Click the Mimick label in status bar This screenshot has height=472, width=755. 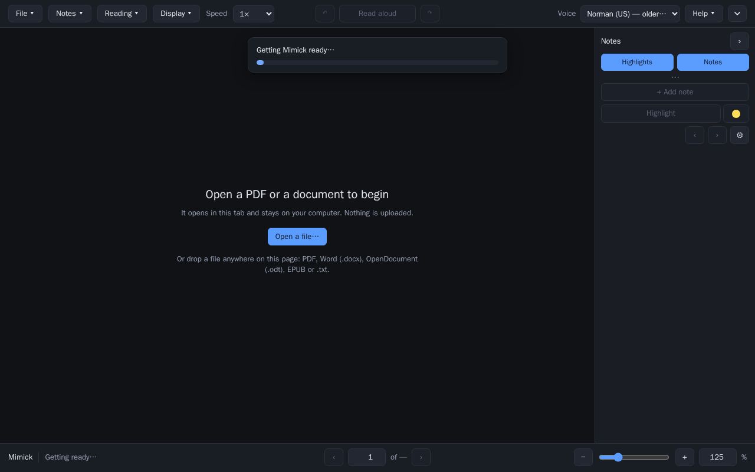tap(21, 457)
